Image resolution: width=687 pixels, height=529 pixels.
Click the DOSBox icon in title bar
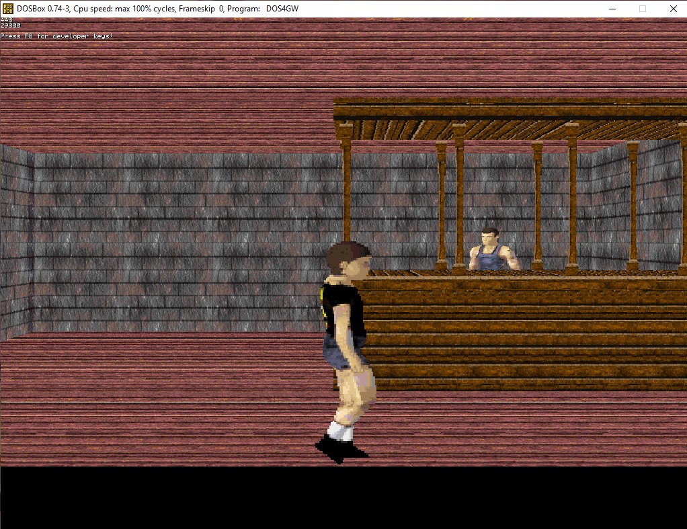tap(7, 8)
